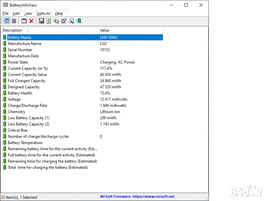
Task: Sort by the Value column header
Action: coord(105,30)
